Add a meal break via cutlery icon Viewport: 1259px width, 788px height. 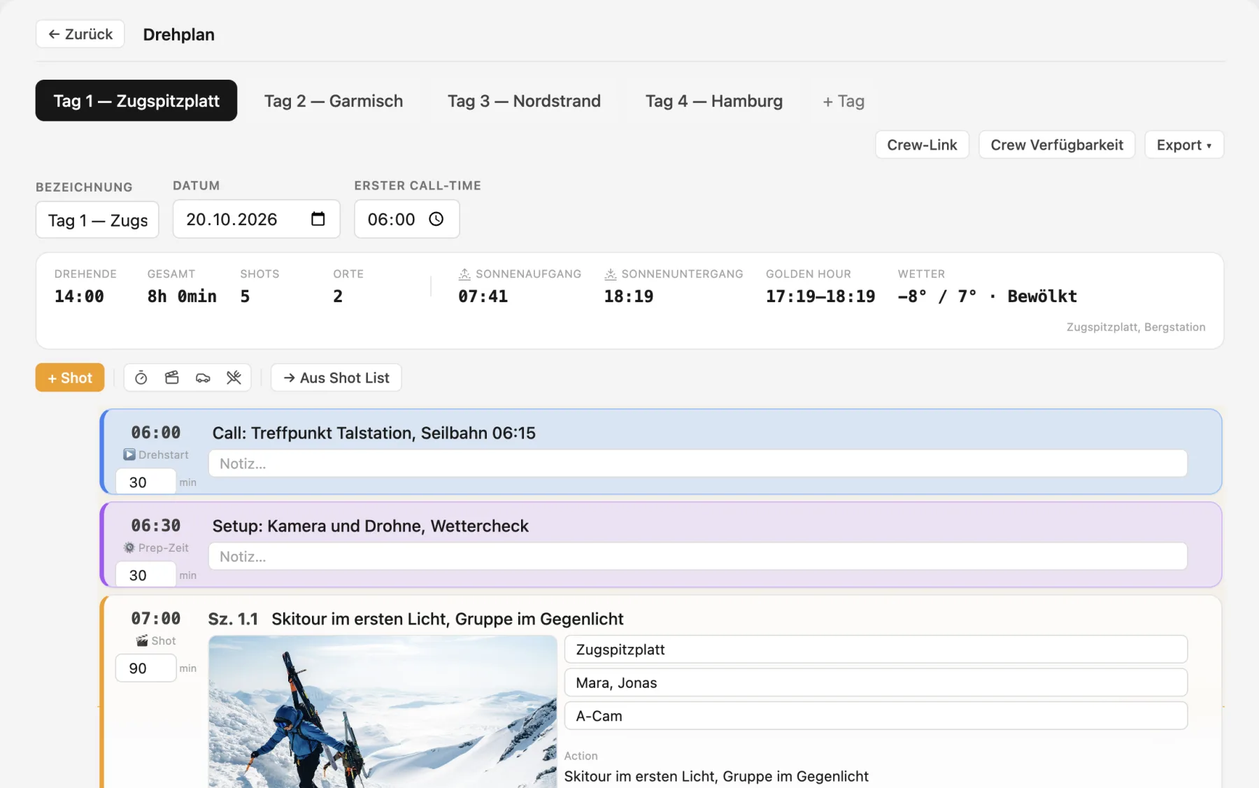coord(234,378)
